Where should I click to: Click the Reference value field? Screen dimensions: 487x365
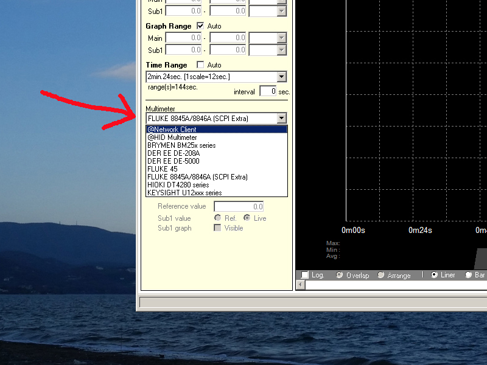(239, 207)
